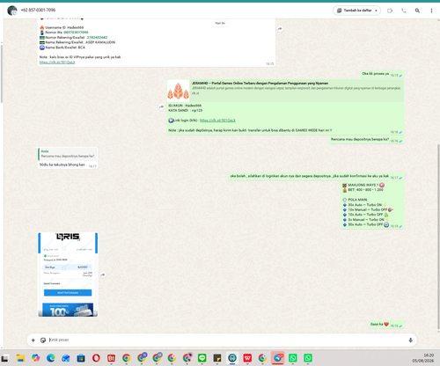Open contact info for +62 857-0301-7096
This screenshot has width=440, height=366.
point(38,10)
